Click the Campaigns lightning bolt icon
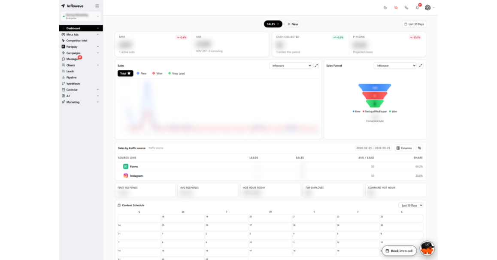Screen dimensions: 497x260 click(x=64, y=53)
